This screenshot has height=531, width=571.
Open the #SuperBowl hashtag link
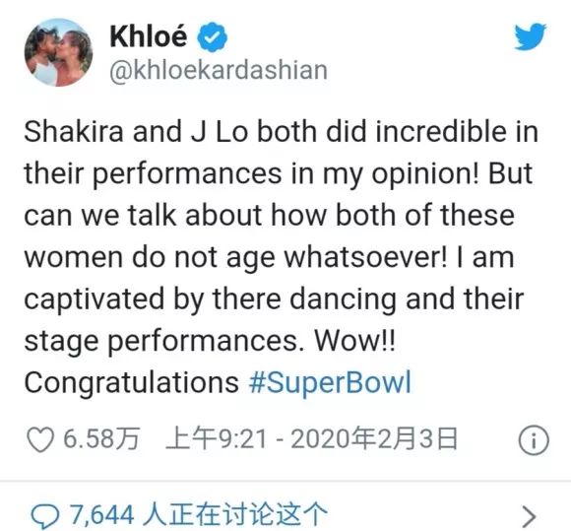tap(330, 382)
